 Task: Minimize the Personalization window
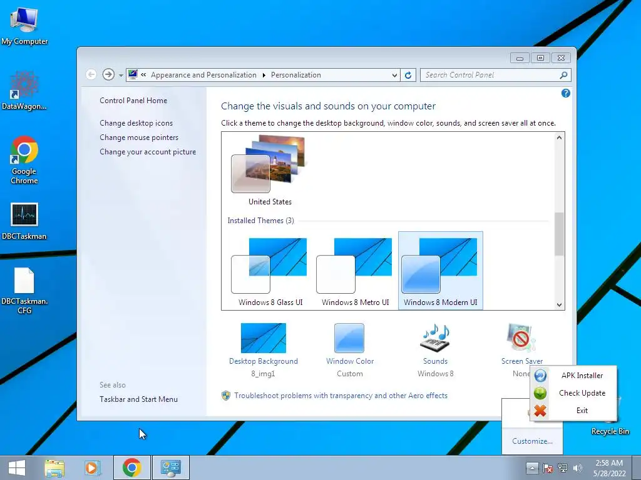coord(520,58)
